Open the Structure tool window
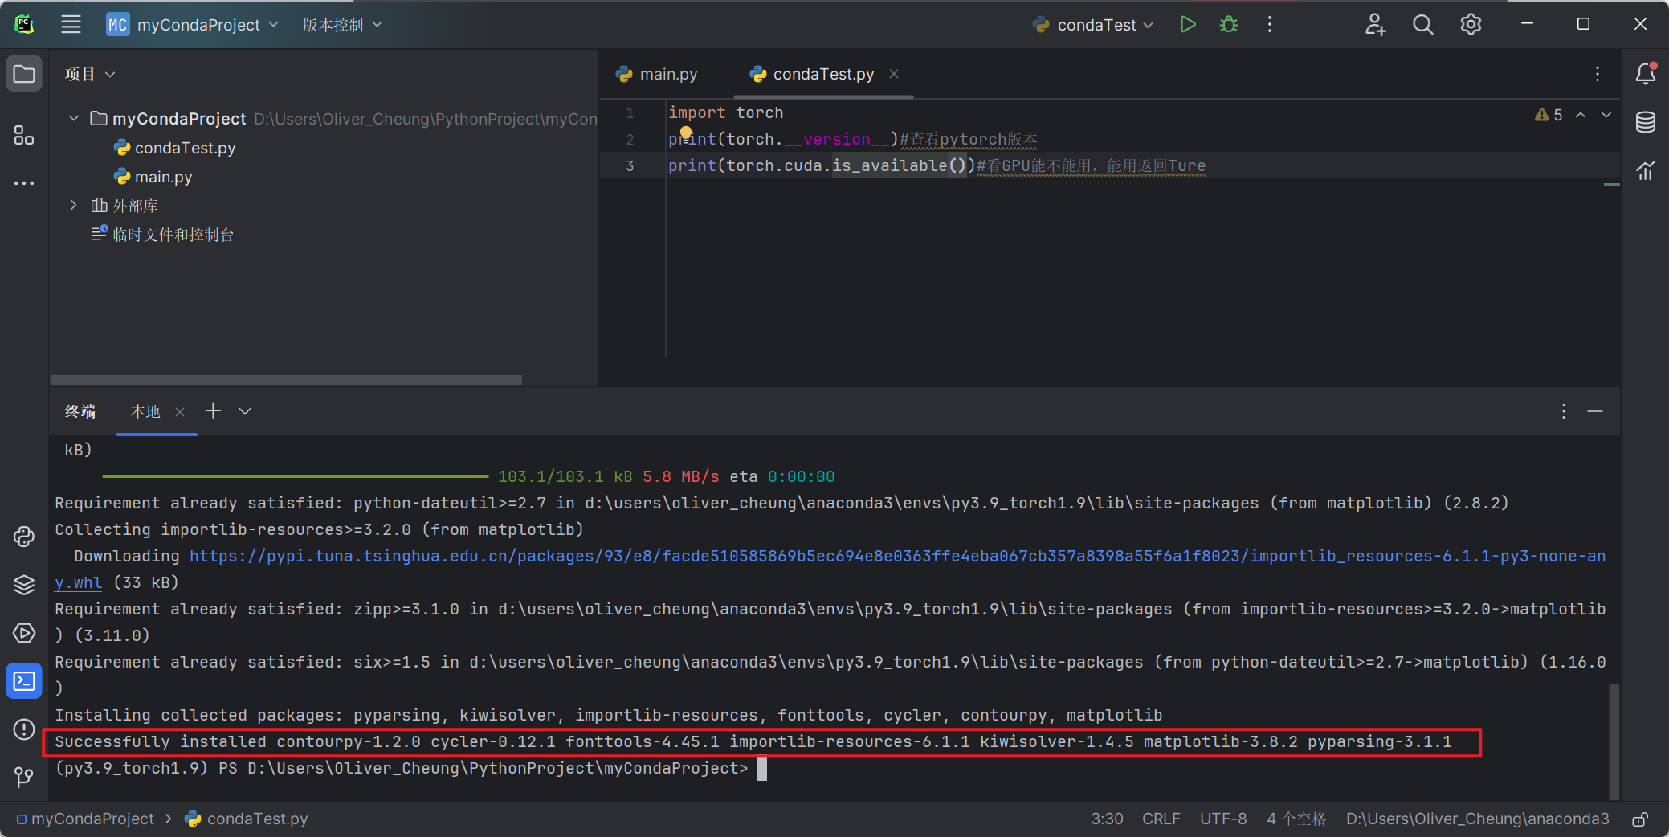Screen dimensions: 1669x837 [24, 135]
